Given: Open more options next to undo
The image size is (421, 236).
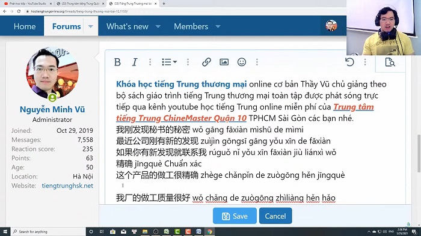Looking at the screenshot, I should 365,62.
